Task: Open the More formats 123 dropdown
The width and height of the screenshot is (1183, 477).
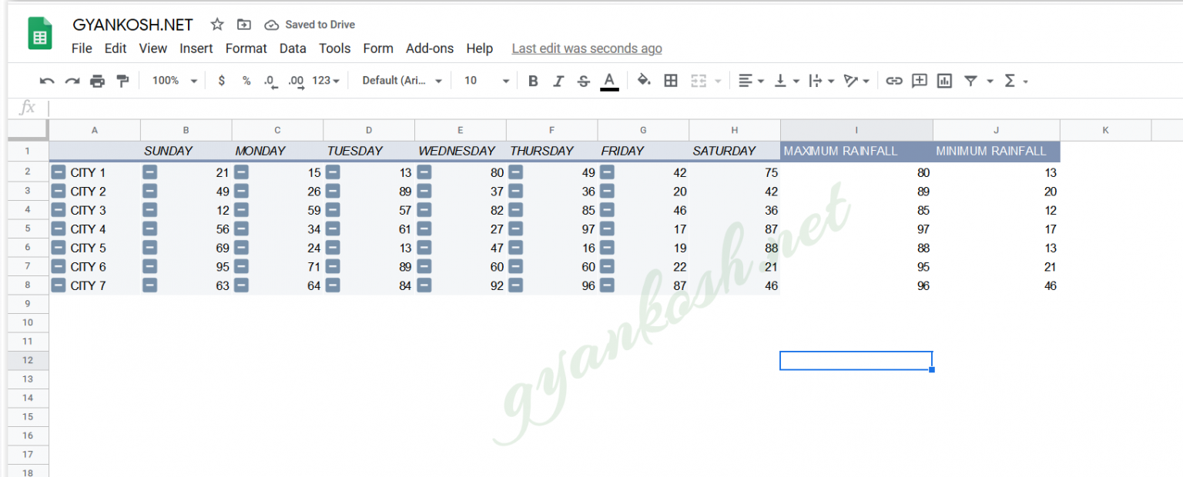Action: coord(327,80)
